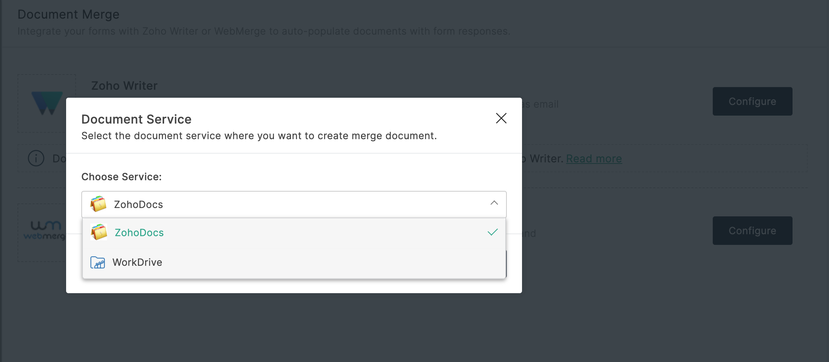829x362 pixels.
Task: Click the circled info icon
Action: coord(36,158)
